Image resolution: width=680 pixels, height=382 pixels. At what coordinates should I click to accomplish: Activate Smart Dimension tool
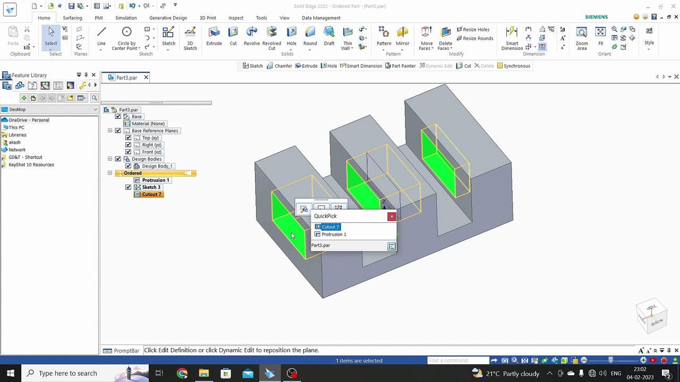click(x=512, y=38)
